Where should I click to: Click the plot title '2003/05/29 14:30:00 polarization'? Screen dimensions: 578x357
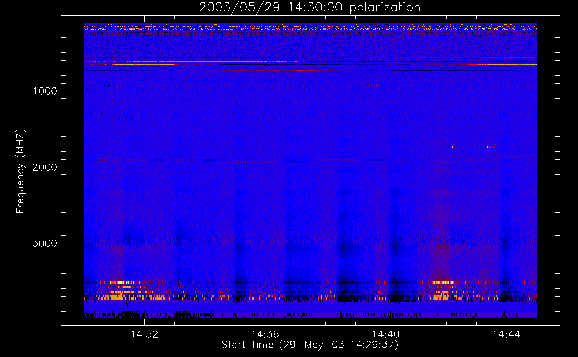(310, 7)
